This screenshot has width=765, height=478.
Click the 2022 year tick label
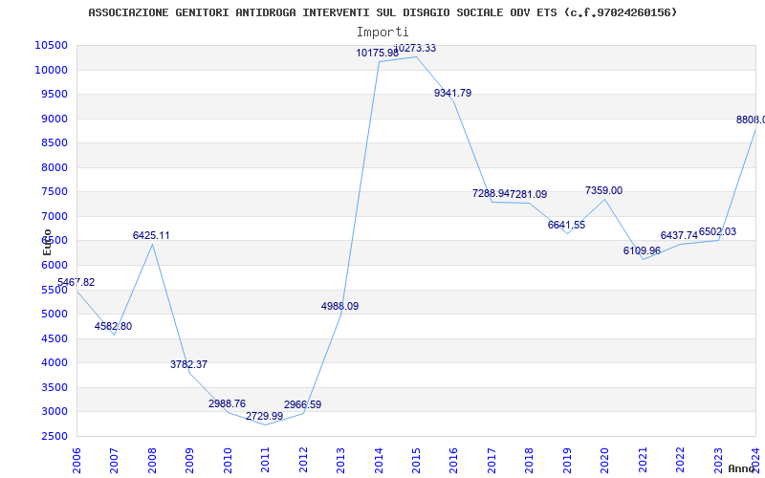click(681, 461)
